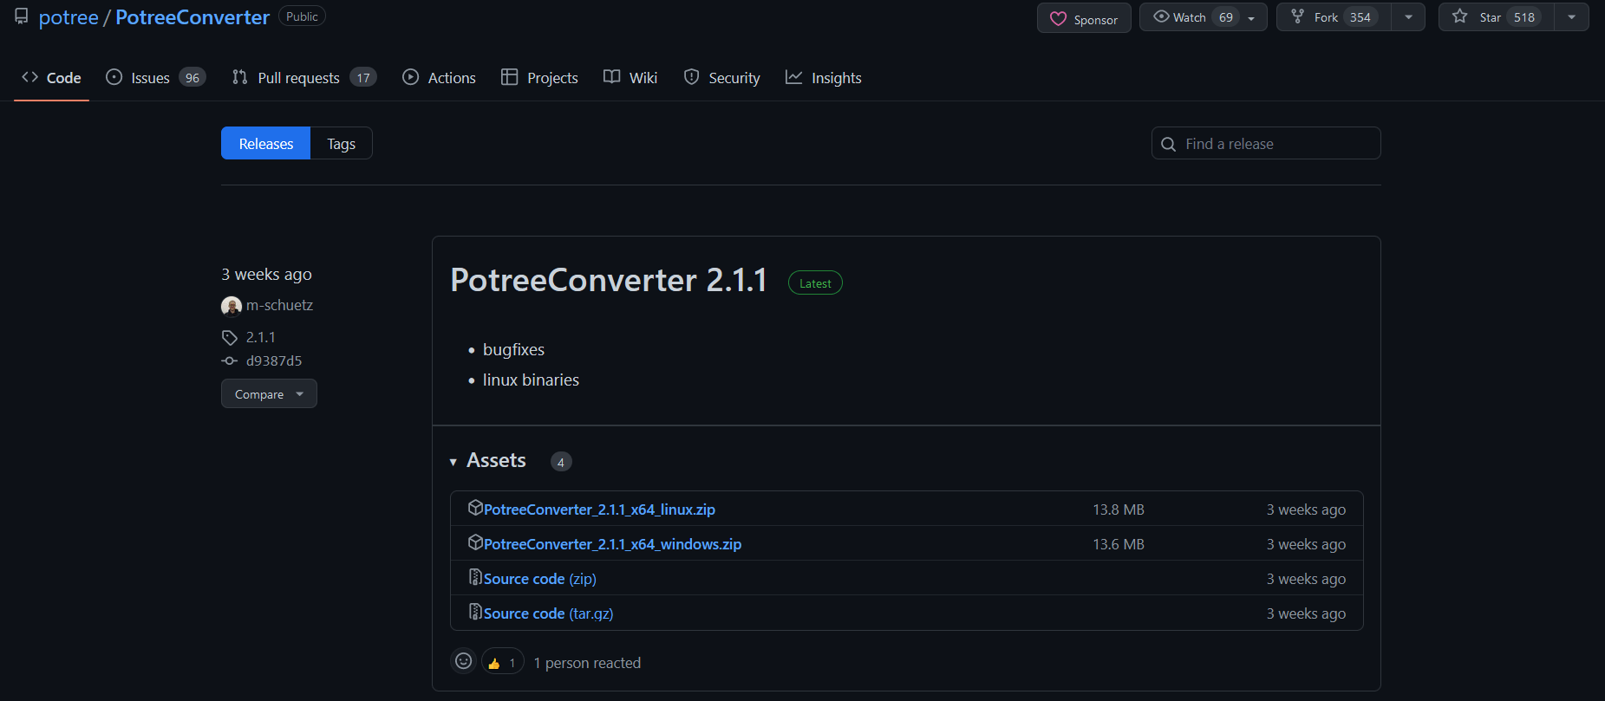Click the Fork button

tap(1334, 17)
